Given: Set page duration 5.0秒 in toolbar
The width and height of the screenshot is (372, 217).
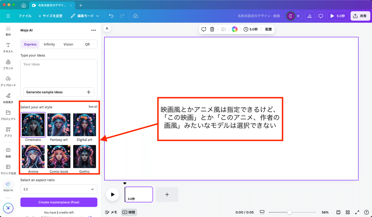Looking at the screenshot, I should (x=251, y=29).
